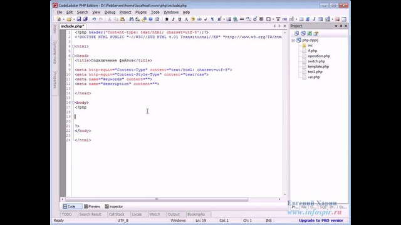The image size is (401, 225).
Task: Switch to the Preview view tab
Action: 92,206
